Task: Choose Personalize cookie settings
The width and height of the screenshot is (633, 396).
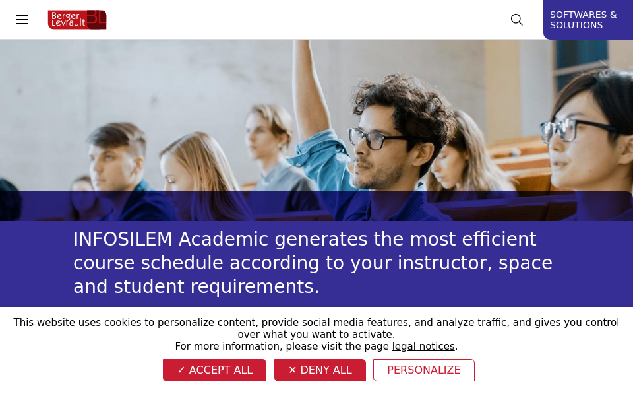Action: pyautogui.click(x=423, y=370)
